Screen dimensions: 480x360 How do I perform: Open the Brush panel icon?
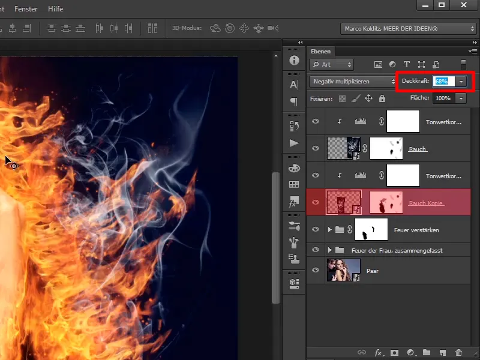tap(294, 242)
